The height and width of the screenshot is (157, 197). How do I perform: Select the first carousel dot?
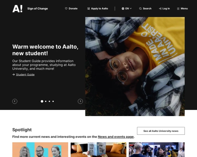pyautogui.click(x=42, y=101)
